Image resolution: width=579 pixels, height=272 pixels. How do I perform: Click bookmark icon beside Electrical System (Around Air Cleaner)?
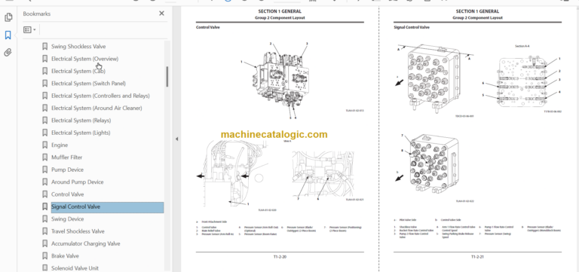(x=44, y=108)
